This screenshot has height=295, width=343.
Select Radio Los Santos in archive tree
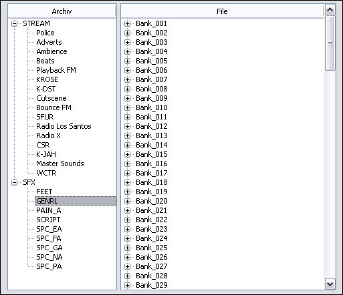pyautogui.click(x=64, y=126)
